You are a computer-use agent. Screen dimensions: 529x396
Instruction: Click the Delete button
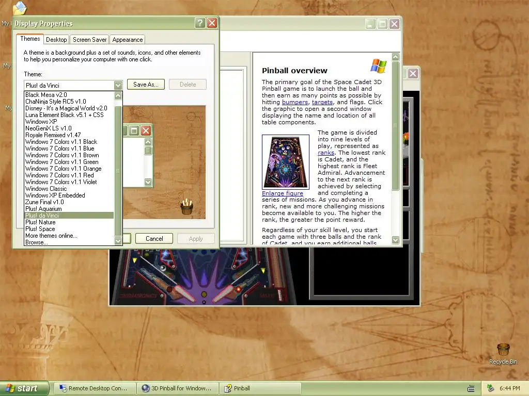tap(188, 85)
